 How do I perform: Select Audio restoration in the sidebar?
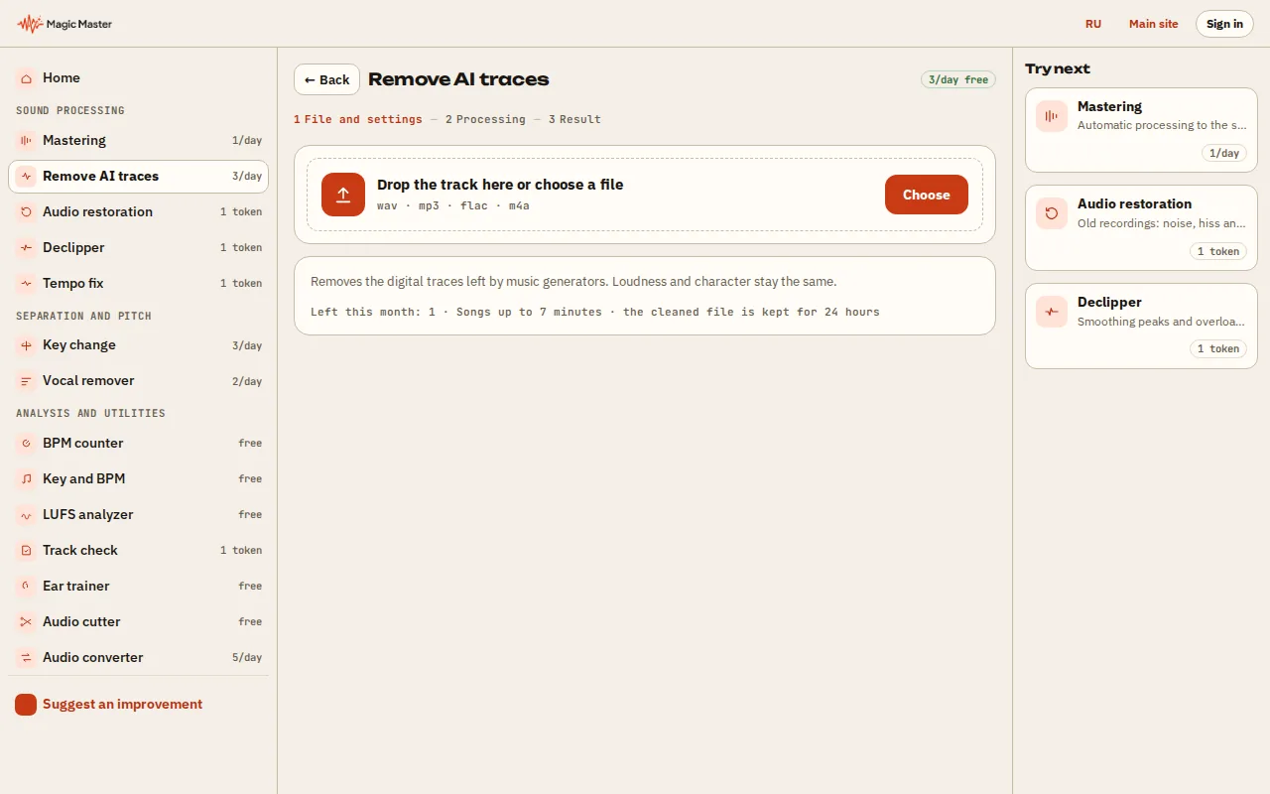pyautogui.click(x=138, y=211)
